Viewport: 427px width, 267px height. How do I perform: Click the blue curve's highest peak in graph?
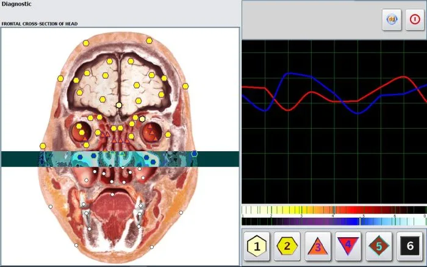point(292,74)
